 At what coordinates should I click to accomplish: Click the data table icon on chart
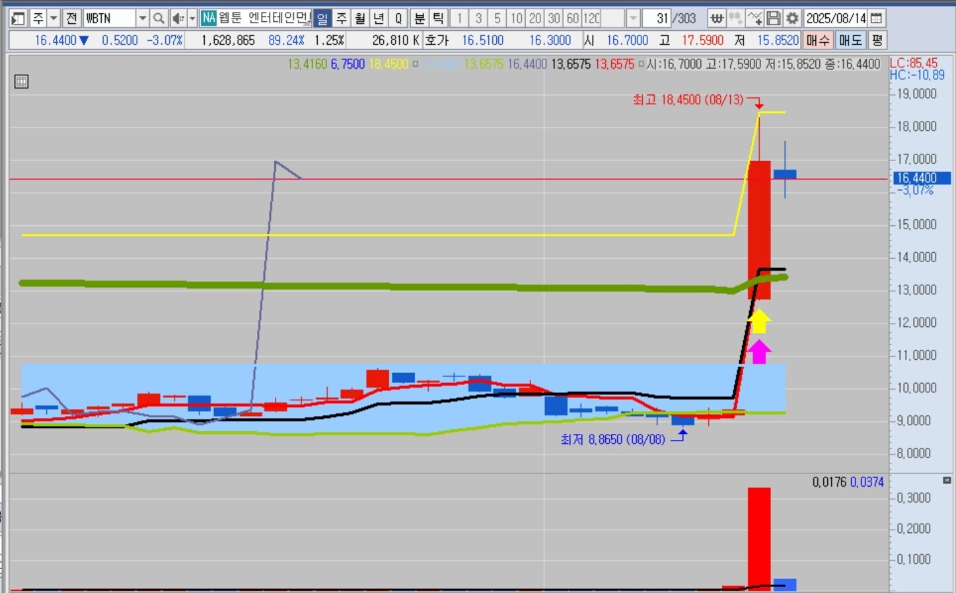point(21,82)
